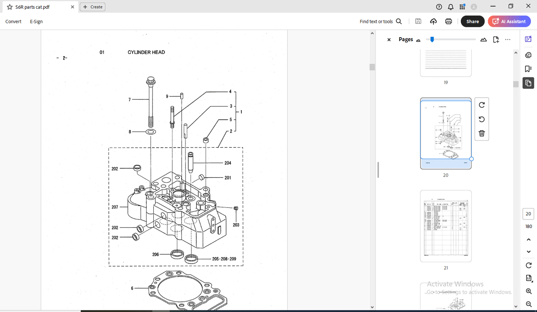The image size is (537, 312).
Task: Click the save file icon
Action: pyautogui.click(x=418, y=21)
